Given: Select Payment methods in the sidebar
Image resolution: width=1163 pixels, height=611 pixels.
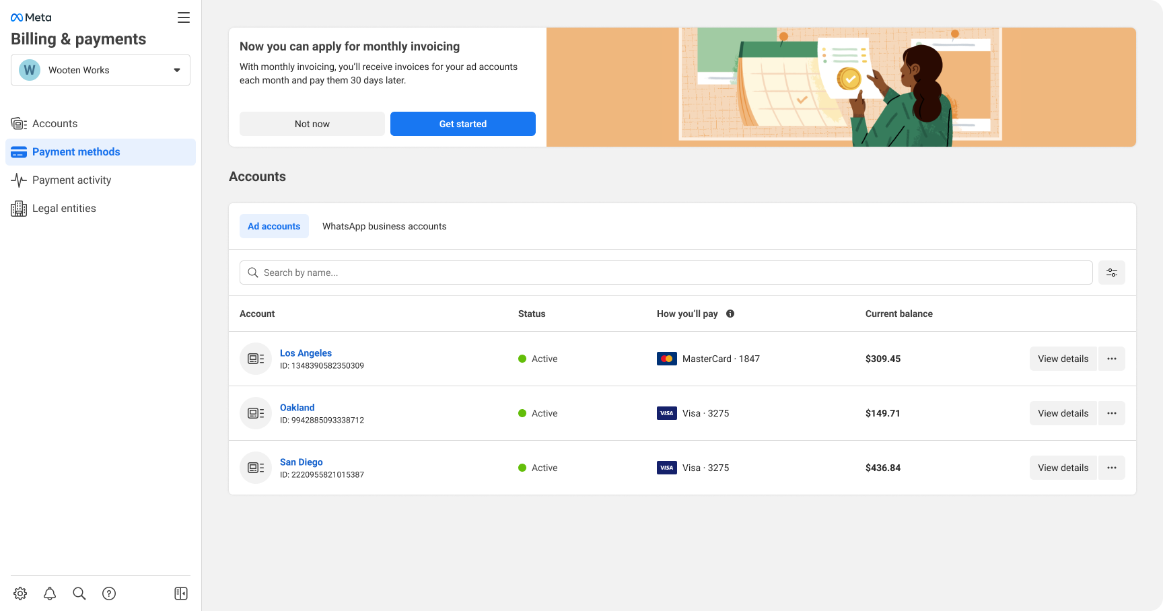Looking at the screenshot, I should tap(100, 152).
